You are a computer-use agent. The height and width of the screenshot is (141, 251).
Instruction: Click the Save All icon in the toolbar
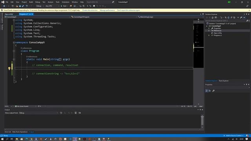tap(23, 6)
